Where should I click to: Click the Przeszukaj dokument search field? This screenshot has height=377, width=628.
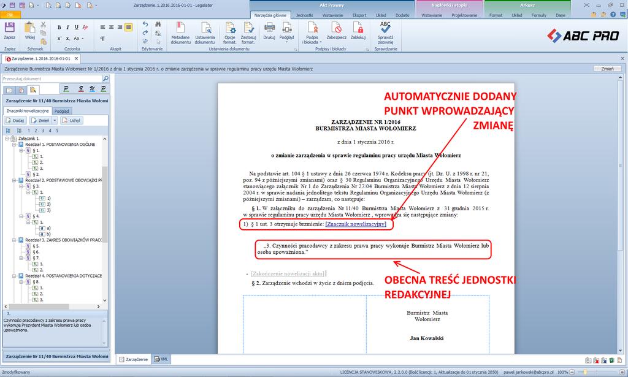[52, 79]
